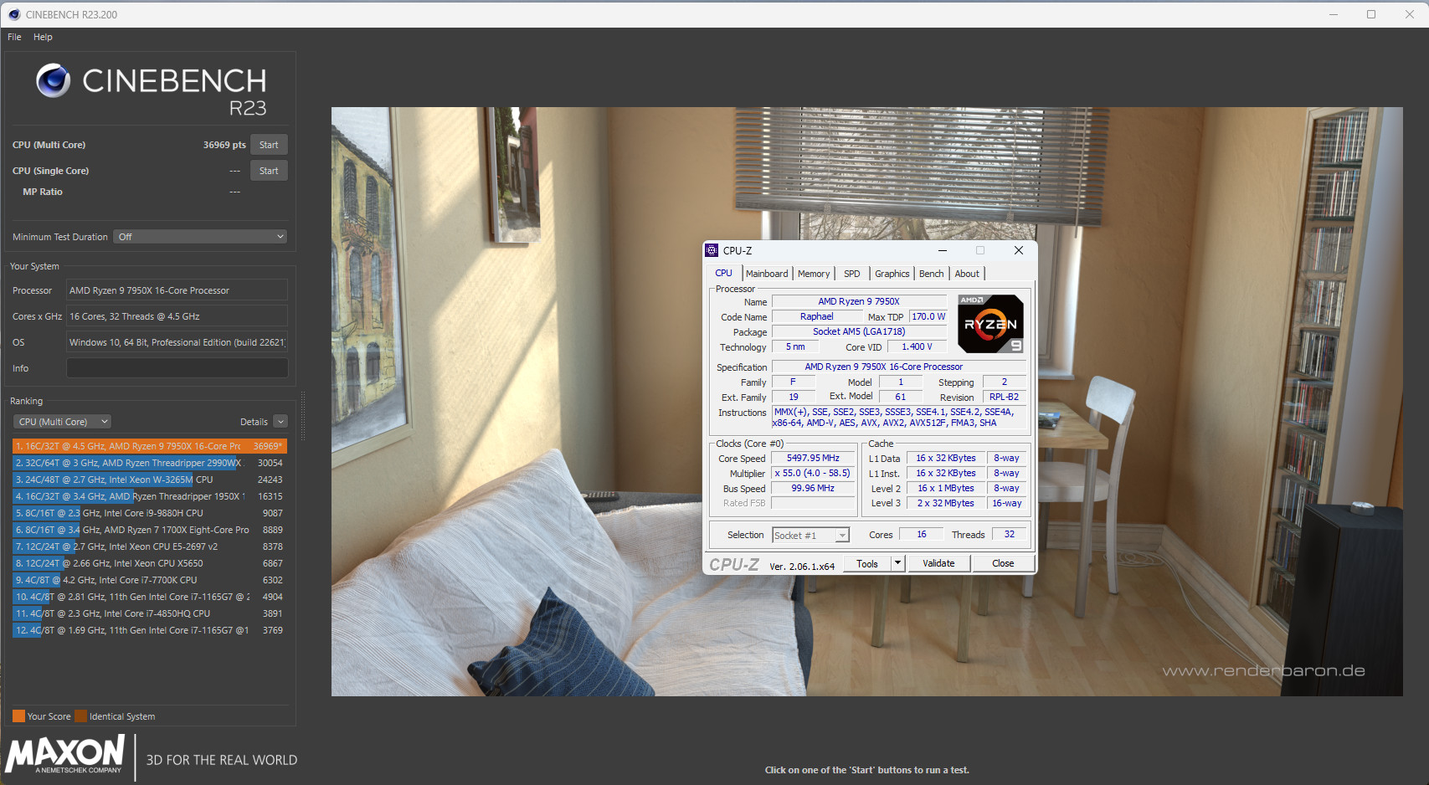
Task: Click the Tools button in CPU-Z
Action: [867, 563]
